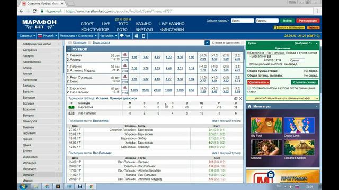The image size is (339, 190).
Task: Click the Сумма stake field in coupon
Action: click(297, 60)
